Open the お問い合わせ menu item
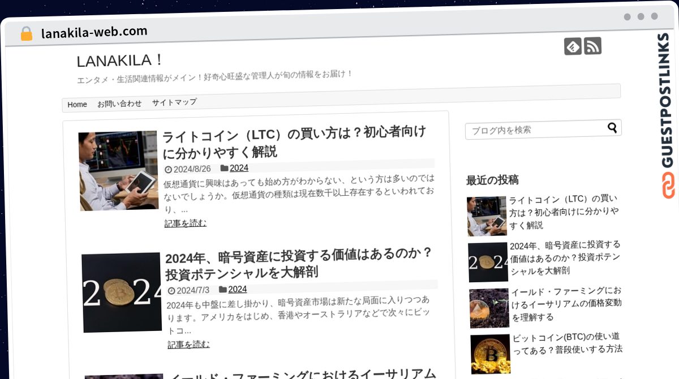679x379 pixels. point(119,104)
